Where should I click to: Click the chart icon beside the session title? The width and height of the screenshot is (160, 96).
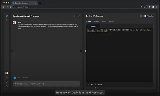click(75, 16)
